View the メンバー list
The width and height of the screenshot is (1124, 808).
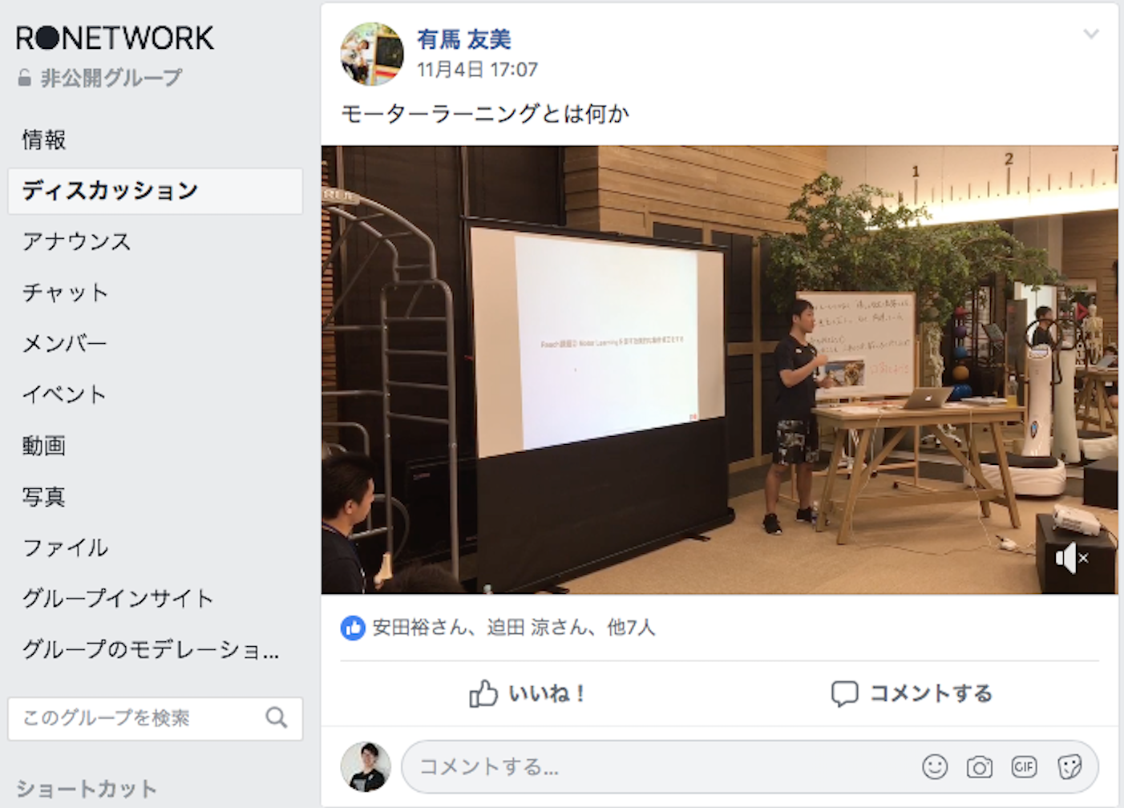click(64, 343)
